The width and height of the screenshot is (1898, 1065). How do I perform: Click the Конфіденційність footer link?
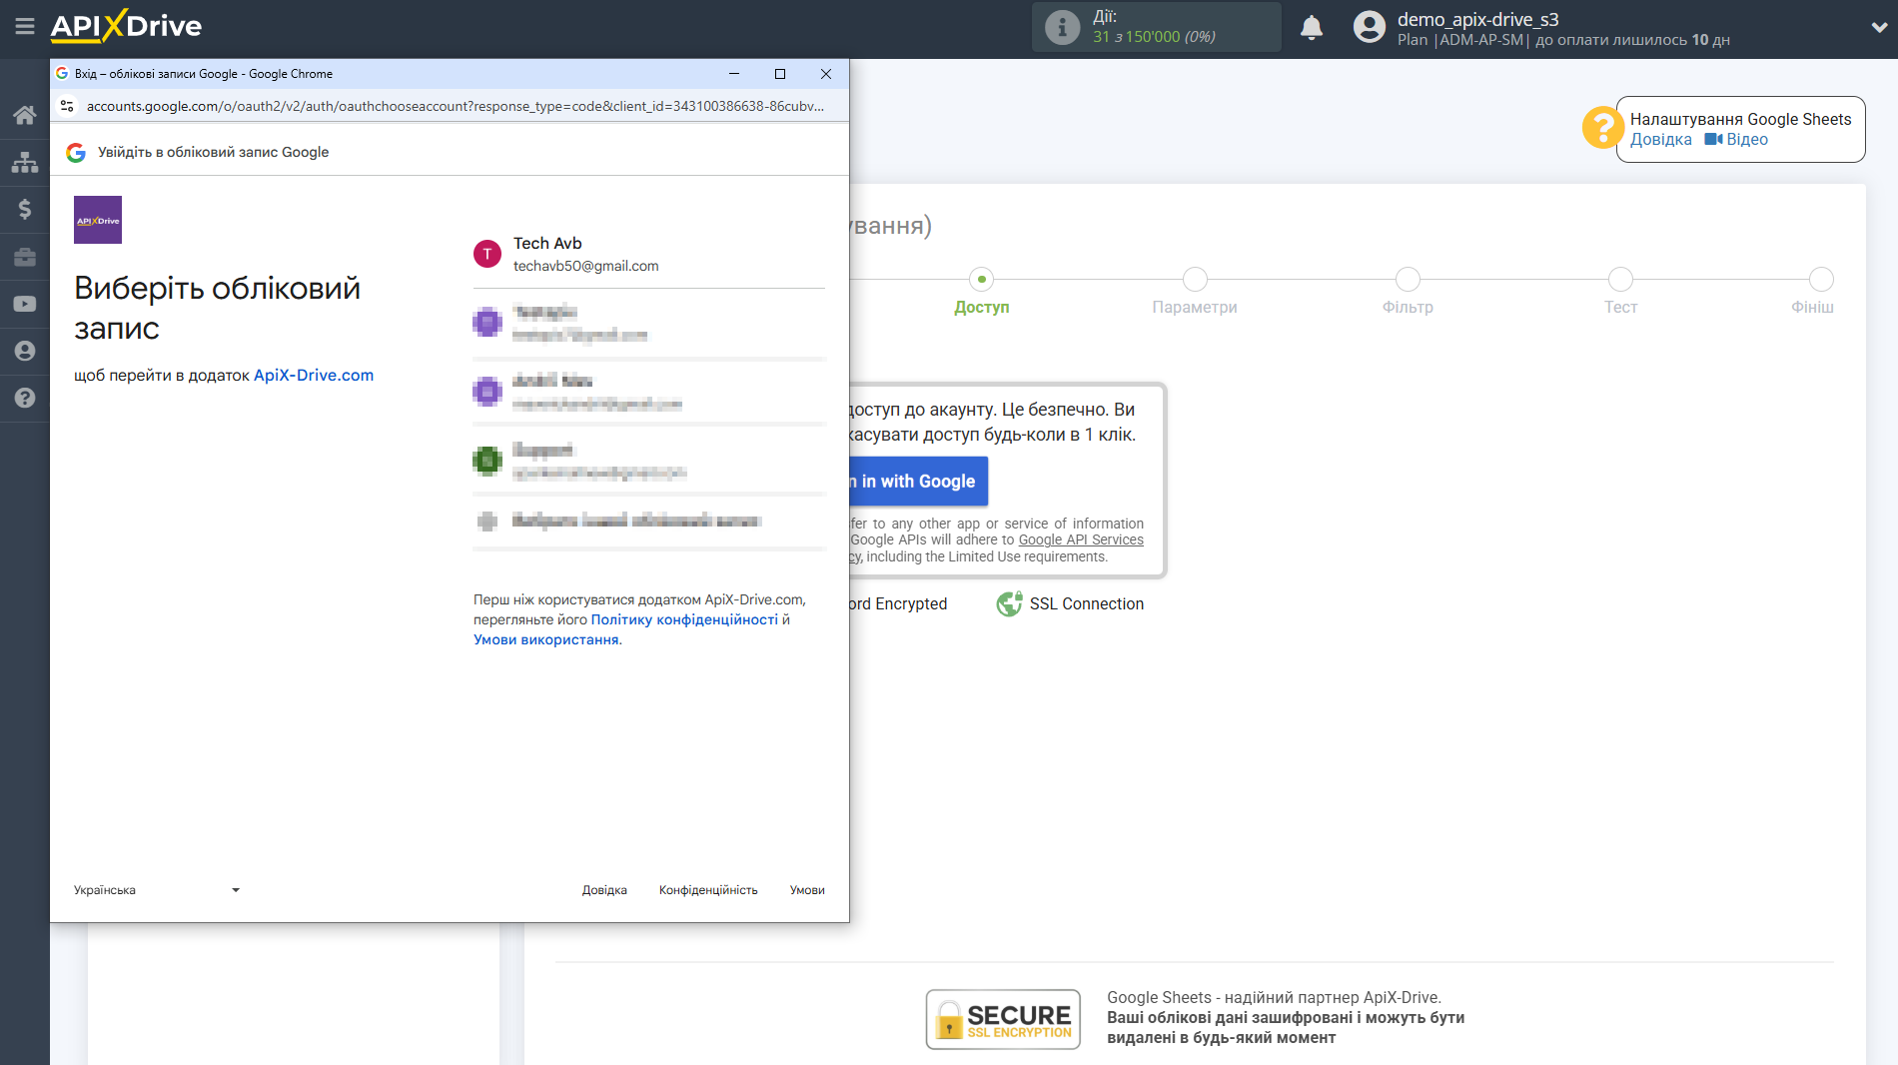(x=708, y=890)
